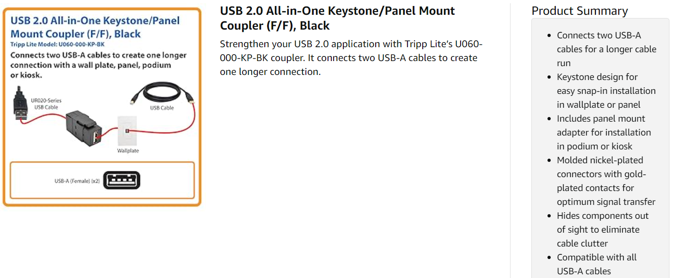The image size is (675, 278).
Task: Click the Tripp Lite Model U060-000-KP-BK text
Action: (58, 44)
